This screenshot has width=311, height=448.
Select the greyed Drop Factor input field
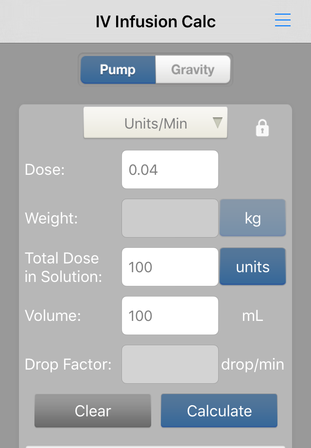point(170,364)
